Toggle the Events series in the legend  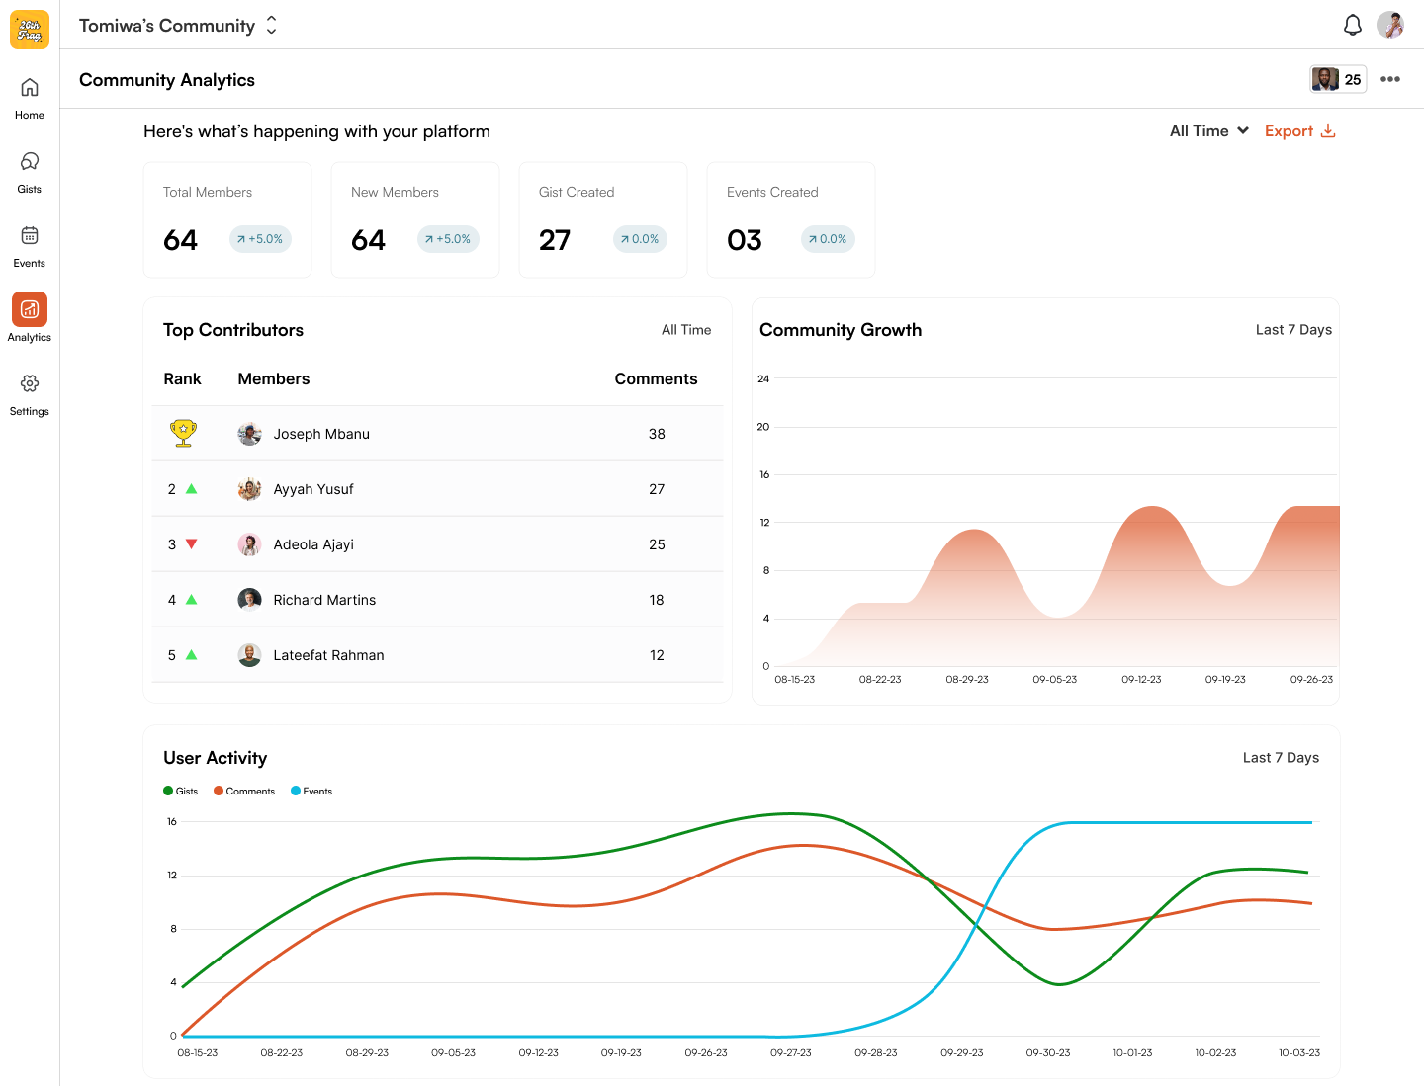pyautogui.click(x=311, y=791)
